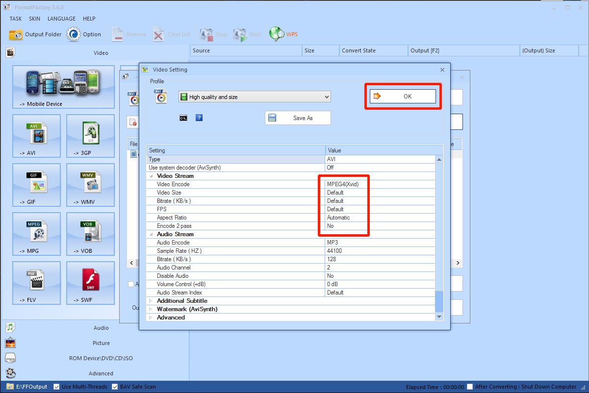Collapse the Video Stream group
The height and width of the screenshot is (393, 589).
click(151, 176)
